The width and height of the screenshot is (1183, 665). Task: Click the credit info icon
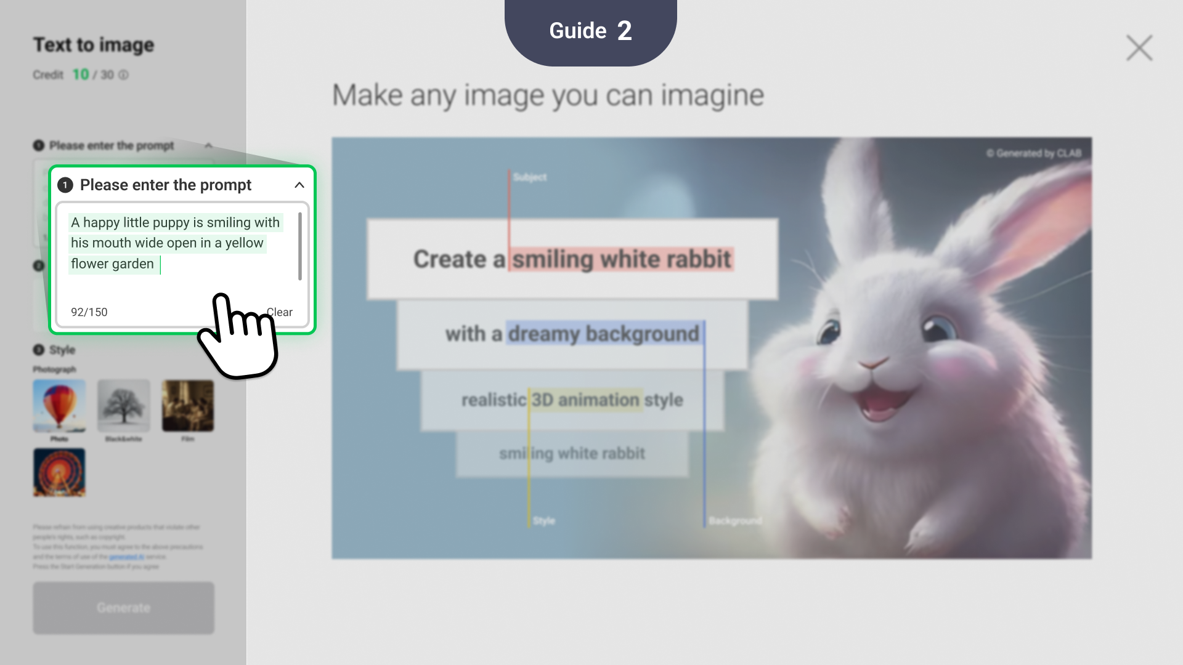124,75
